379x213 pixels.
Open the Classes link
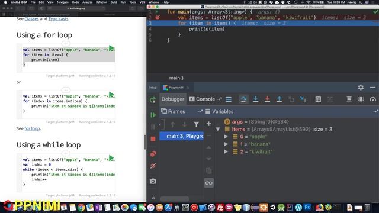tap(31, 18)
